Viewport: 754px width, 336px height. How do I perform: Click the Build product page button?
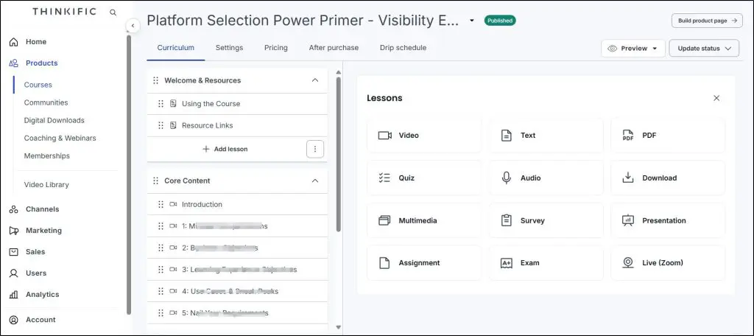[x=706, y=21]
